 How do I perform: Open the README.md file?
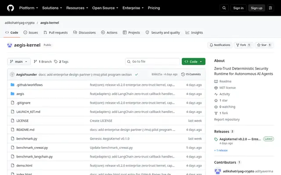(25, 129)
